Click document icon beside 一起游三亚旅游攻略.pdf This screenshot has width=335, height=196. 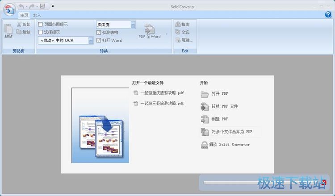(136, 103)
